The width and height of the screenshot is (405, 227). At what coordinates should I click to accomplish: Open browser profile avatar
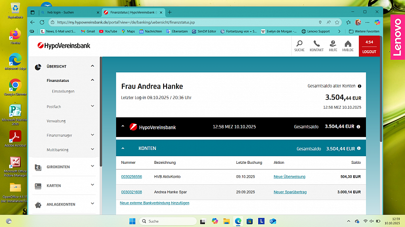[x=358, y=23]
